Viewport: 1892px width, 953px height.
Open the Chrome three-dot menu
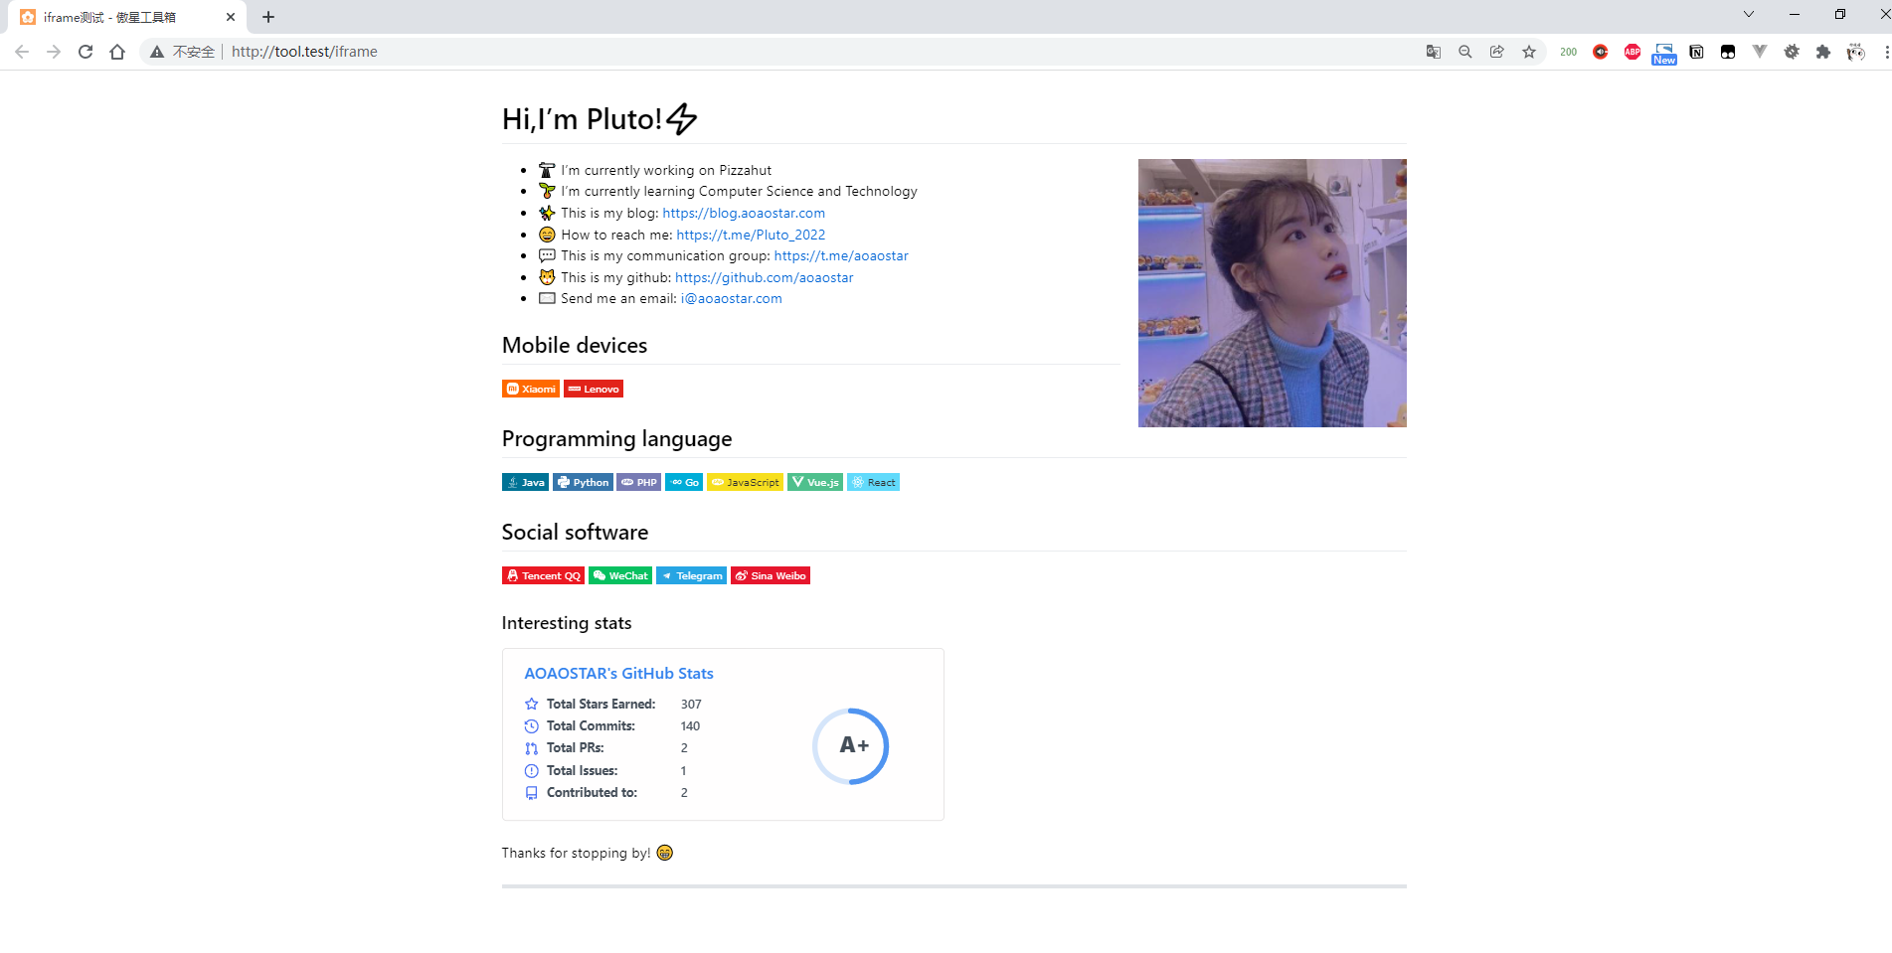1885,52
